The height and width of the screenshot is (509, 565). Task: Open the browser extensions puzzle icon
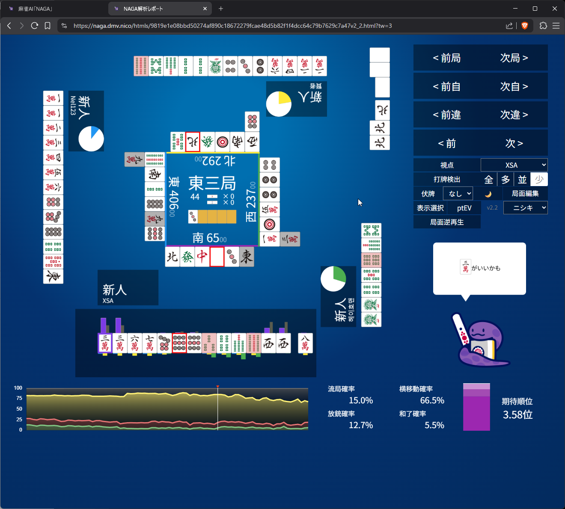click(x=543, y=26)
